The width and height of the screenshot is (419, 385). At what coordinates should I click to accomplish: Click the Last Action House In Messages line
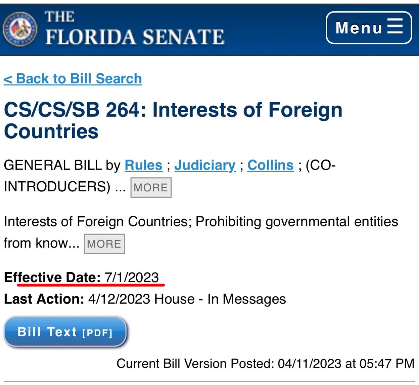click(x=145, y=299)
